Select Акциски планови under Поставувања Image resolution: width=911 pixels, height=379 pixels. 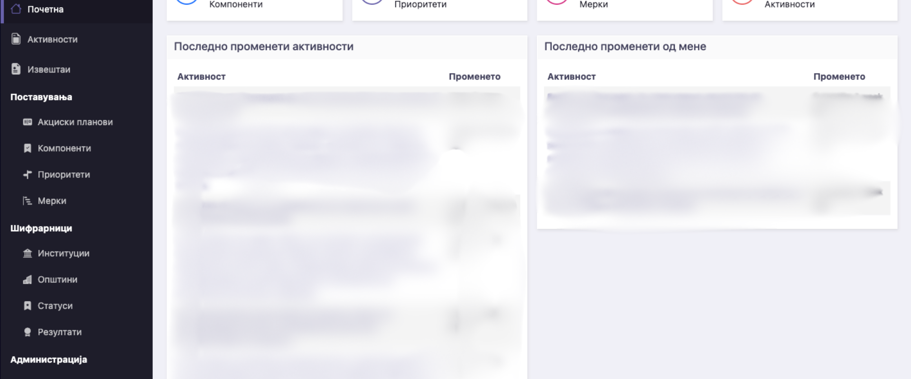(76, 122)
